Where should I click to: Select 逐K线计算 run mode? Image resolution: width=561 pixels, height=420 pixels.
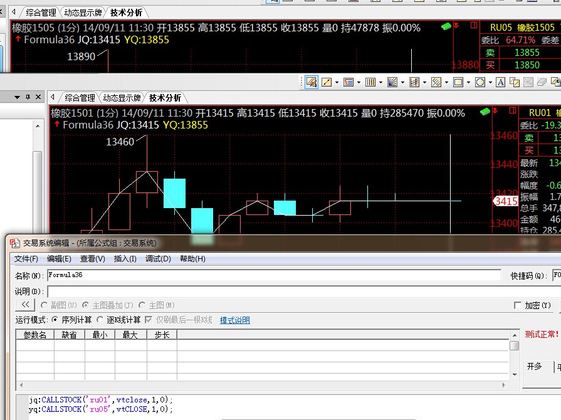coord(100,320)
